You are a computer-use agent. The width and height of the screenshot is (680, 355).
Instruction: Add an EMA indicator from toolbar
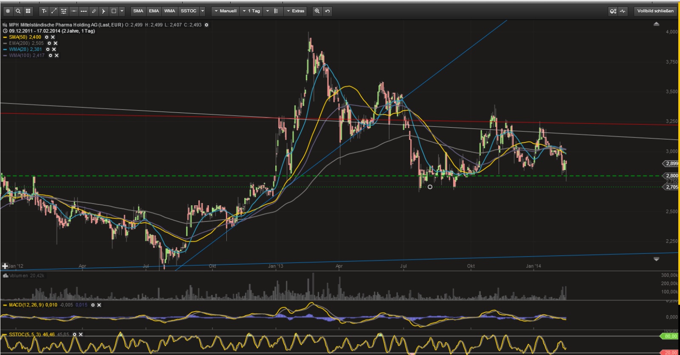(x=154, y=11)
